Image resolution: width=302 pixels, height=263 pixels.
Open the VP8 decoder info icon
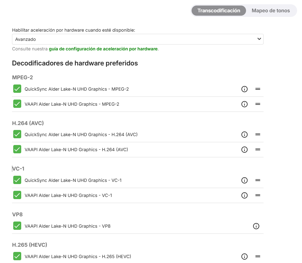[256, 226]
